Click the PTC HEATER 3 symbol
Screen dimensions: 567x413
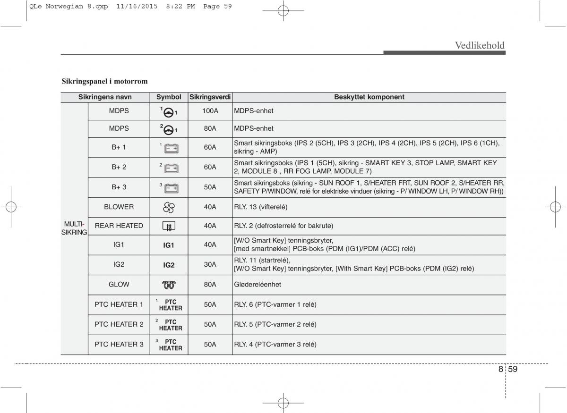(x=169, y=345)
